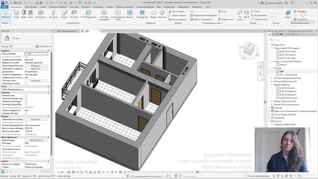
Task: Open the Файл menu tab
Action: coord(4,7)
